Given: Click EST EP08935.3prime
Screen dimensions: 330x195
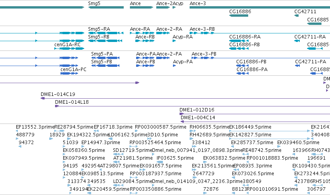Looking at the screenshot, I should 252,166.
